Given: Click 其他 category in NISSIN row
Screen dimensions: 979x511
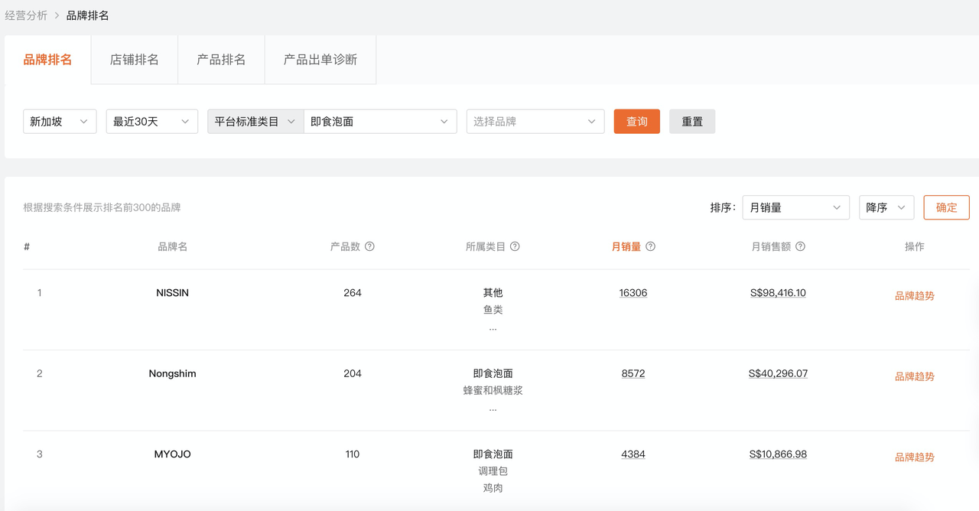Looking at the screenshot, I should coord(493,293).
